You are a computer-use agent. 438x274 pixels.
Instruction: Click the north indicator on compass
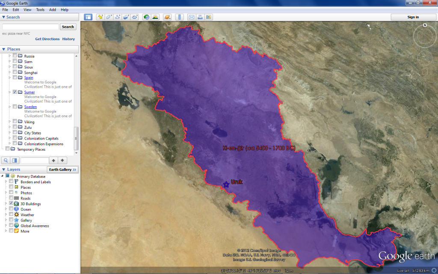[425, 25]
